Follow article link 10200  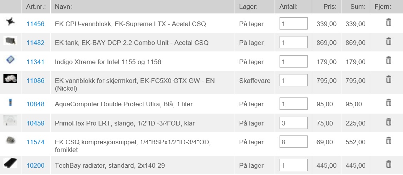35,166
